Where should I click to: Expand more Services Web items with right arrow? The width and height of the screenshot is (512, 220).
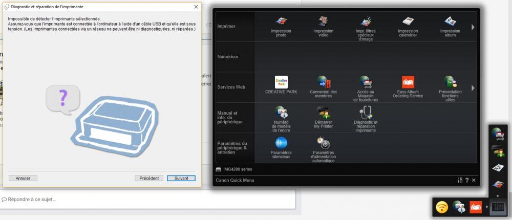coord(473,88)
